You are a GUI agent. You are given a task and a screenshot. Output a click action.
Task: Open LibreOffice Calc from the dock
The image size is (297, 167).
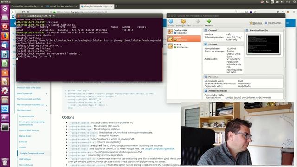[5, 64]
